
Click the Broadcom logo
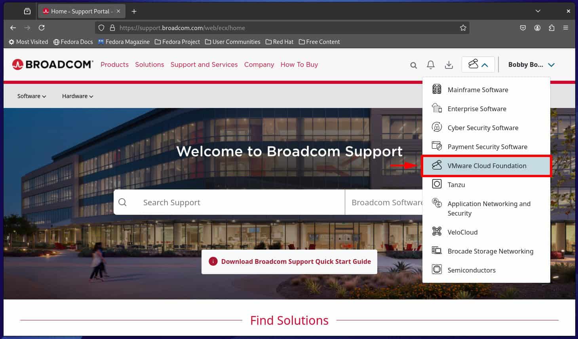point(53,64)
